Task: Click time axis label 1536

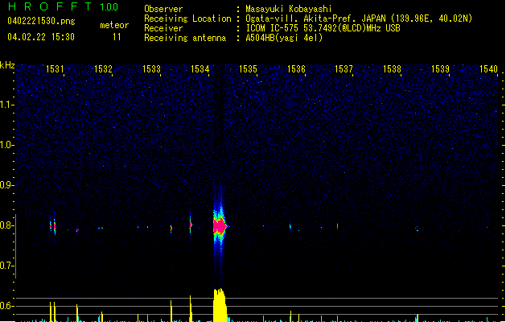Action: 296,69
